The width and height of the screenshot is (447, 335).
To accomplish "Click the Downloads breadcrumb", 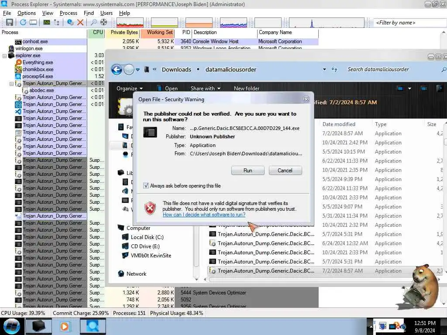I will [x=176, y=69].
